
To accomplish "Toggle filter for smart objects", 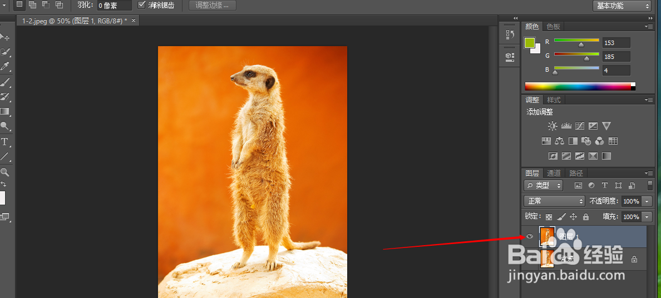I will coord(632,185).
